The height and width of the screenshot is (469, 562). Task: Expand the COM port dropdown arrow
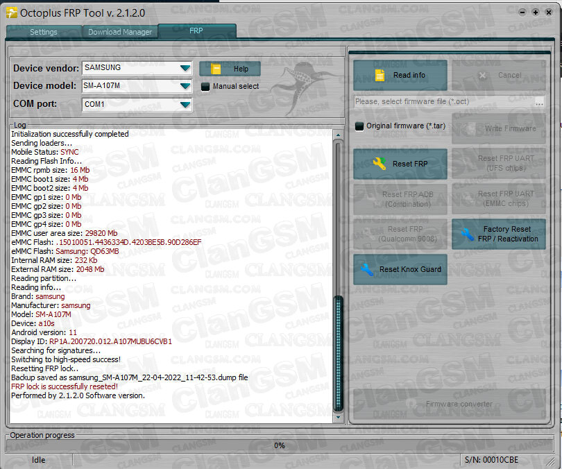185,105
